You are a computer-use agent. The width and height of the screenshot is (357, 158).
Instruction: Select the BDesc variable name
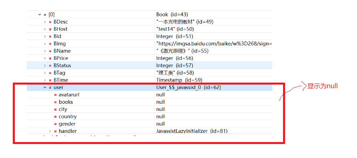60,22
